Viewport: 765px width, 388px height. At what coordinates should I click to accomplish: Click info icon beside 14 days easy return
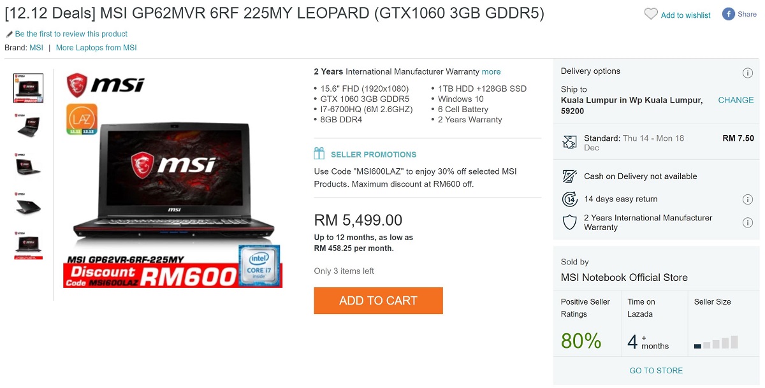pyautogui.click(x=748, y=199)
